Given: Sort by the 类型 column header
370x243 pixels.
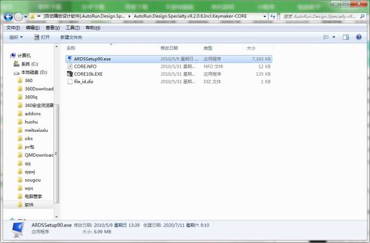Looking at the screenshot, I should click(x=223, y=48).
